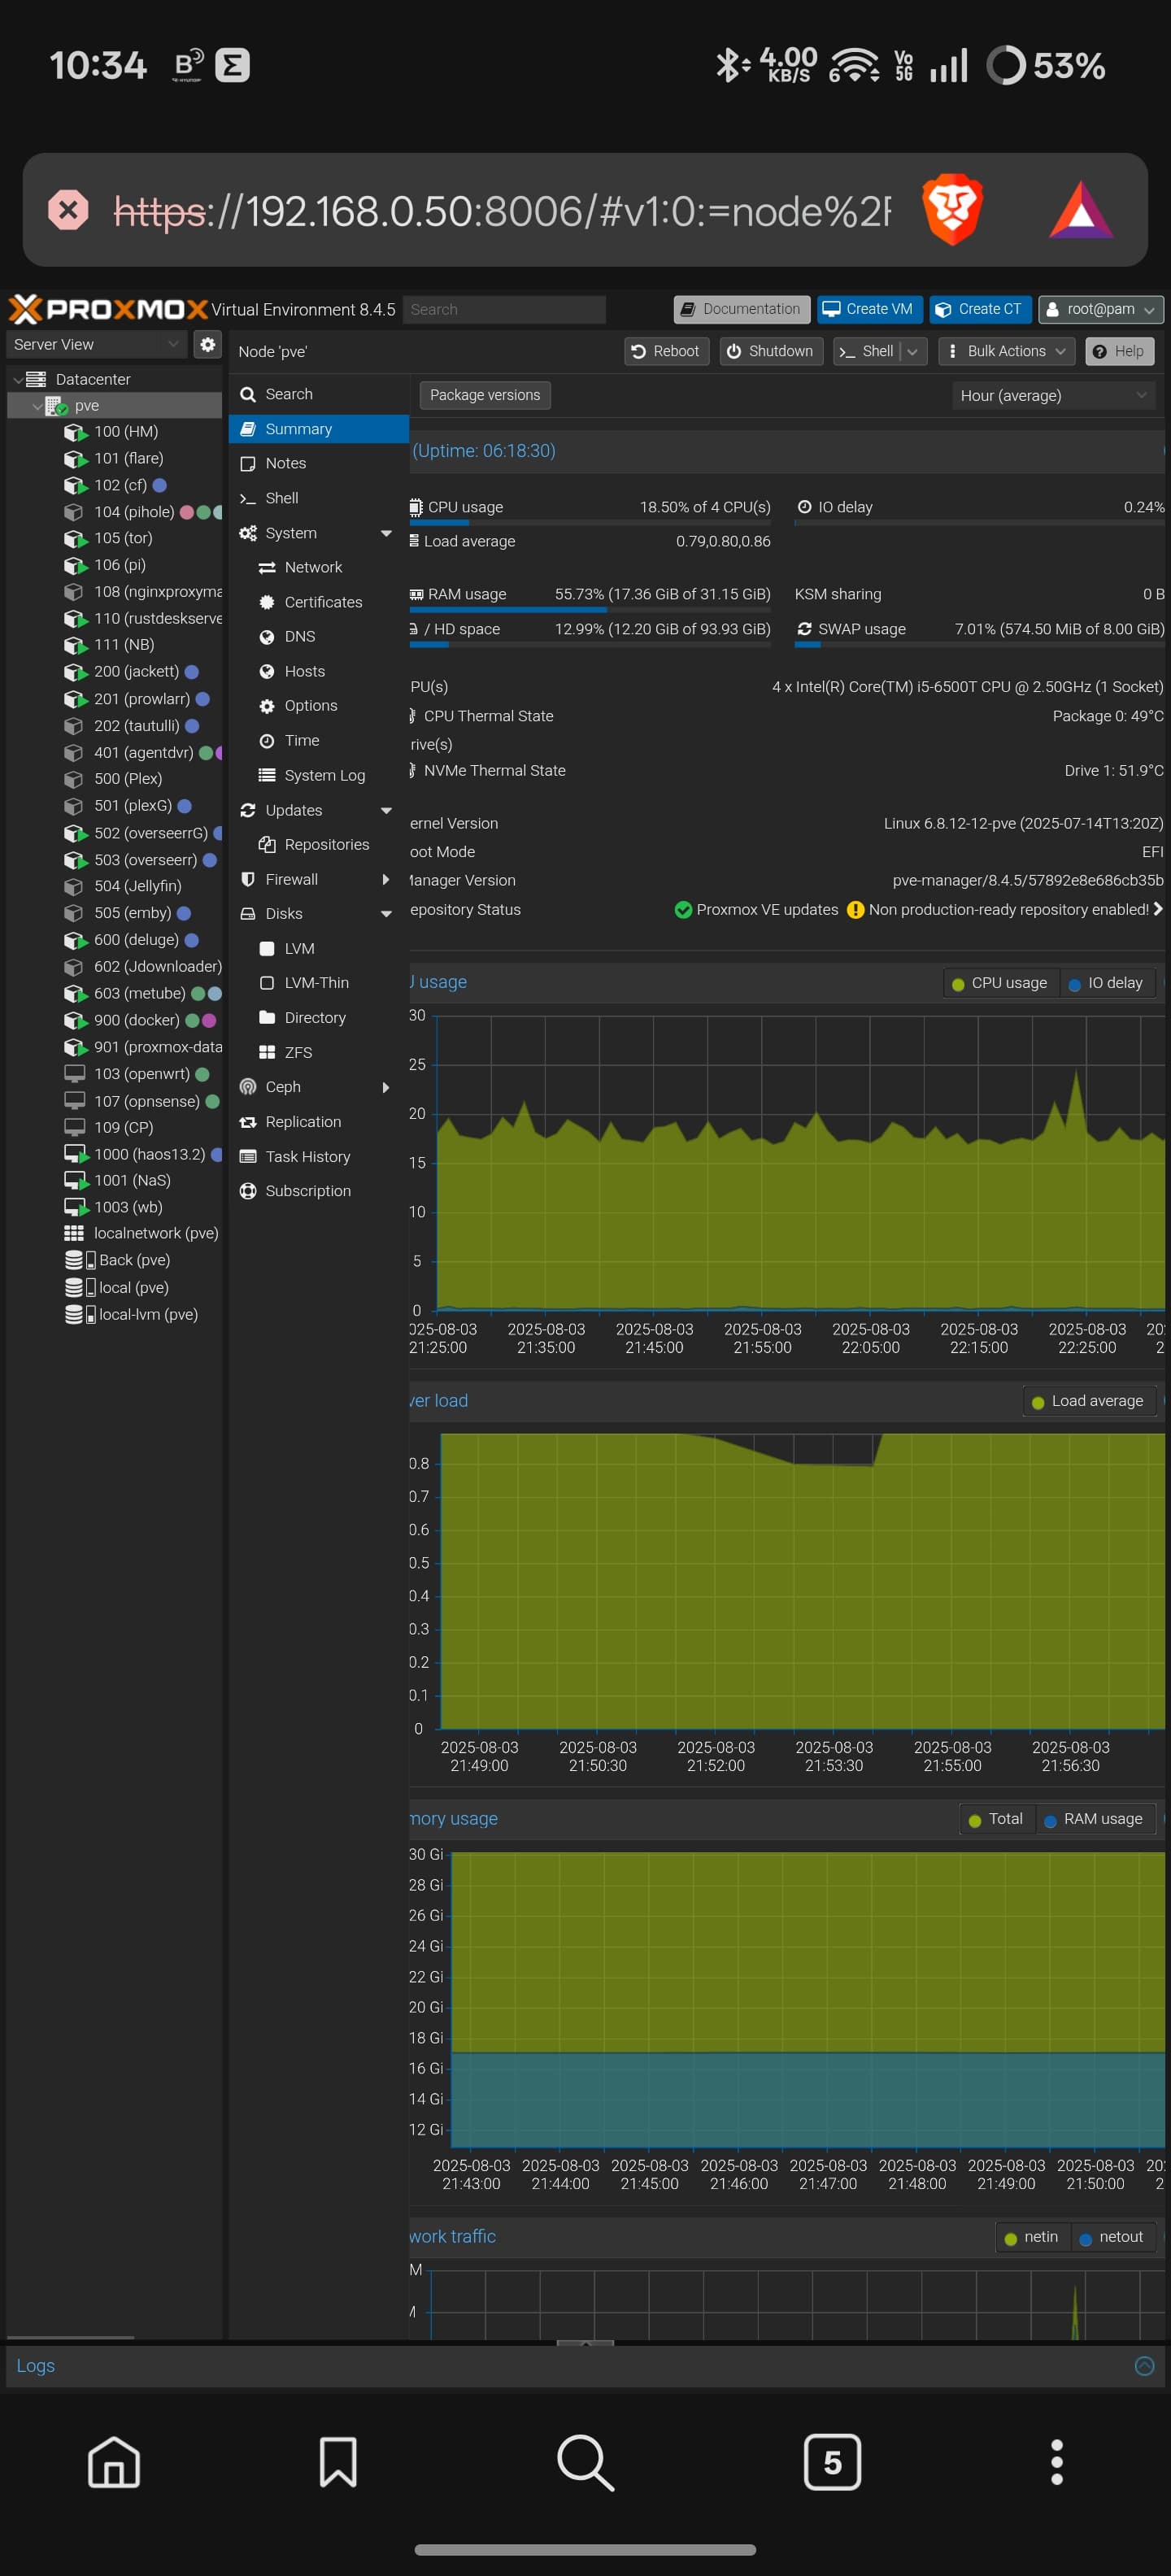
Task: Click the Package versions button
Action: [x=485, y=396]
